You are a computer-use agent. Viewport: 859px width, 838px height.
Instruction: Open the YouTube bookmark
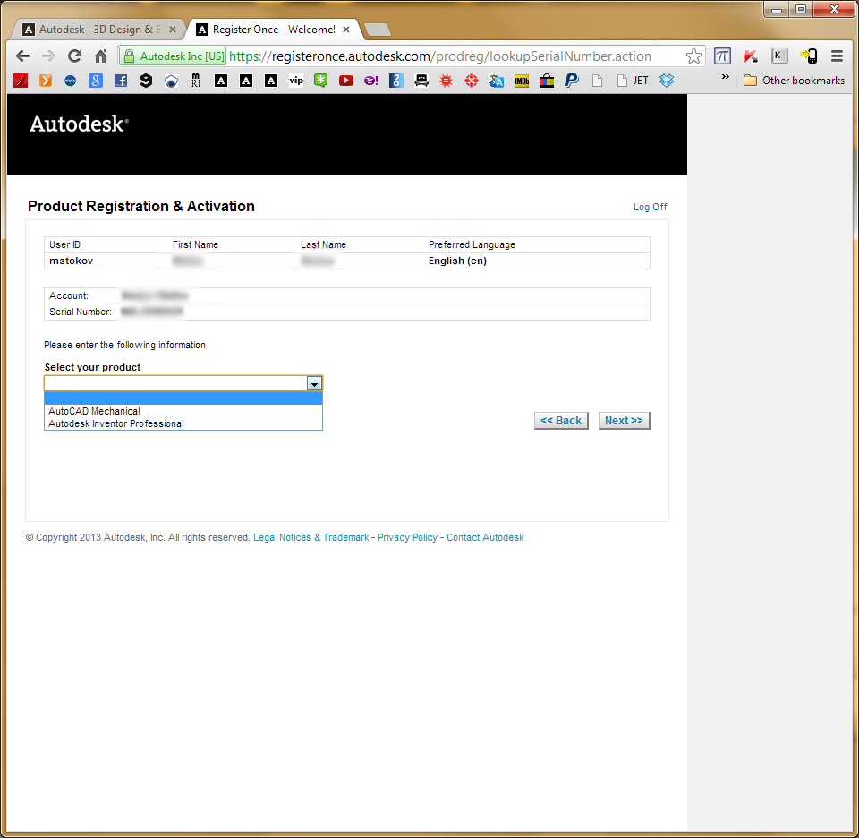coord(345,81)
